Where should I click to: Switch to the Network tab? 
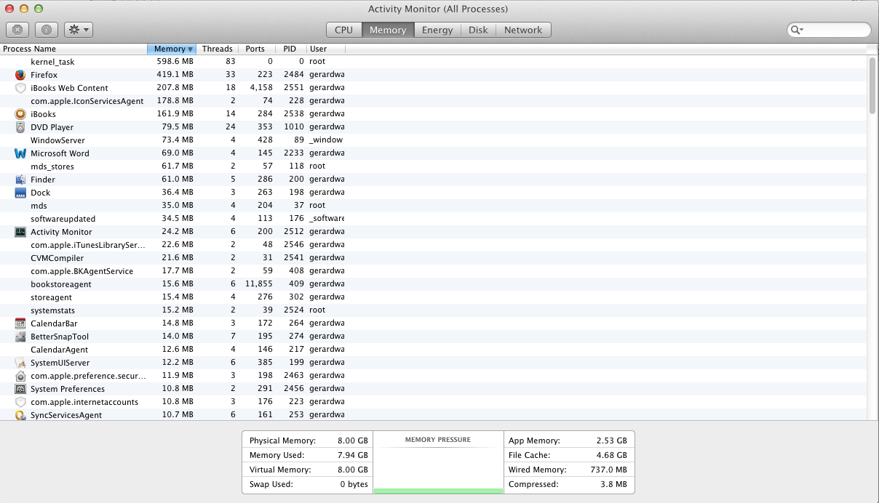pos(523,30)
